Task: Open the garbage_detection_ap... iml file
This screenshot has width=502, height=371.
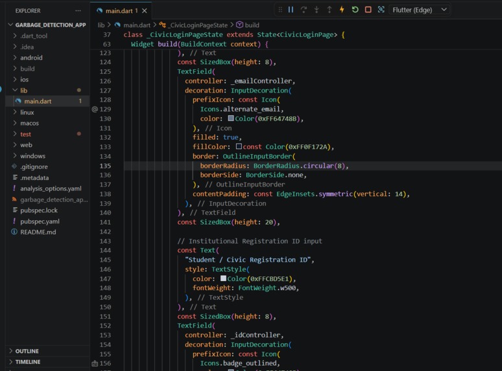Action: [47, 199]
